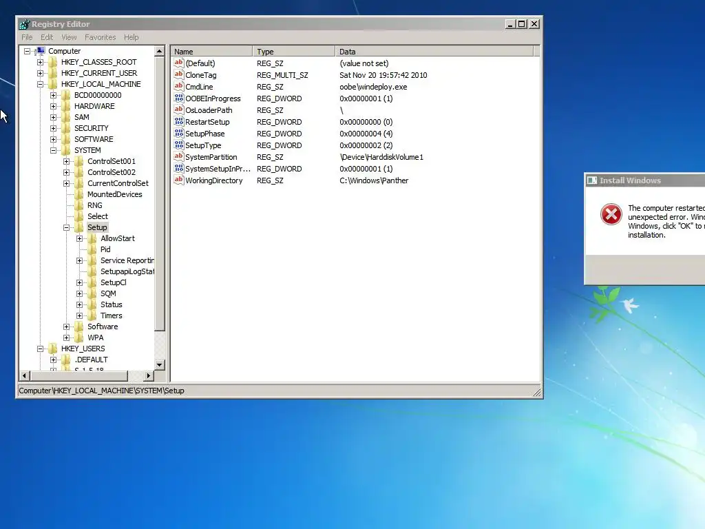Expand the BCD00000000 key
This screenshot has height=529, width=705.
(53, 95)
